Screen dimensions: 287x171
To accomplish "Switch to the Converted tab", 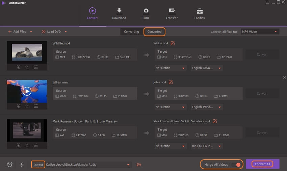I will pos(154,31).
